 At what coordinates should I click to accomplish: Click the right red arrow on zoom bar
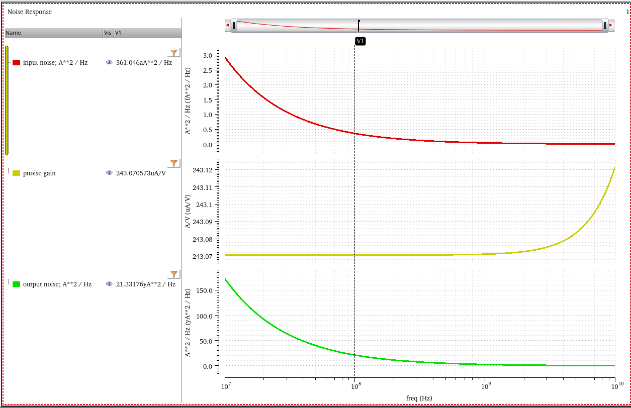pos(611,25)
